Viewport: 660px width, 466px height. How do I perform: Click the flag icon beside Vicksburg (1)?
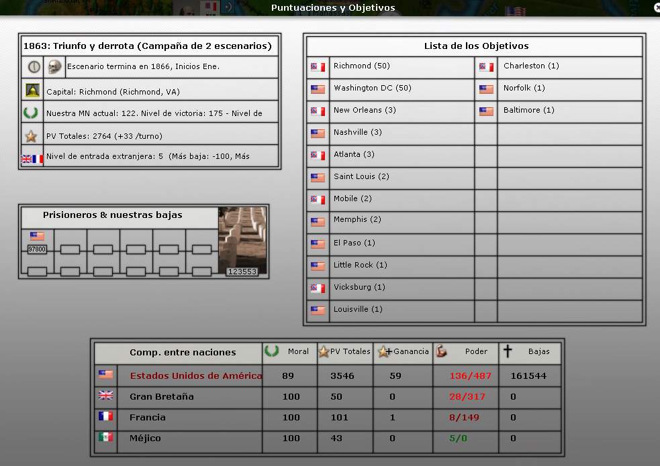[318, 288]
